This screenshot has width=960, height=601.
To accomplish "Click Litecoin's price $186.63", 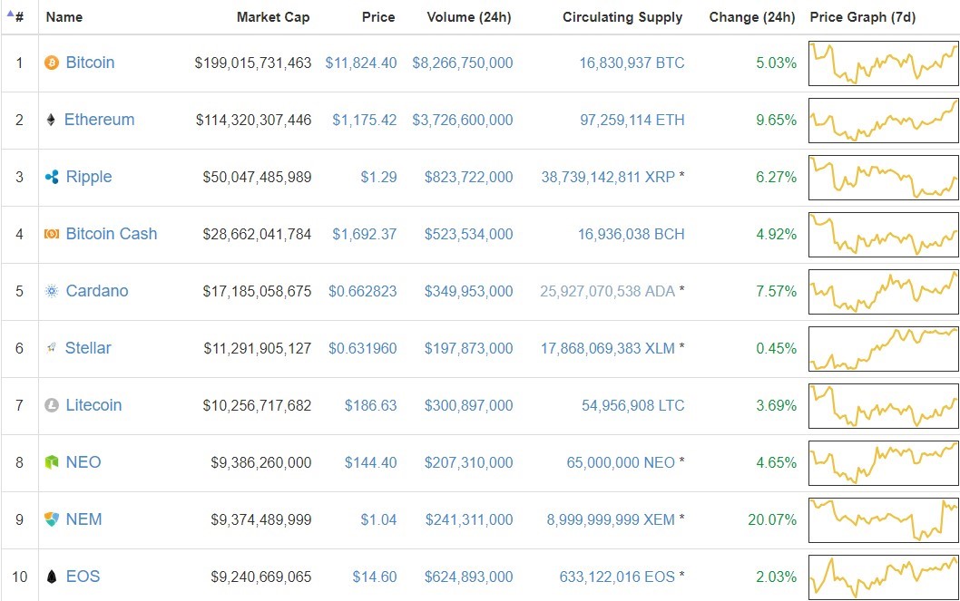I will (370, 405).
